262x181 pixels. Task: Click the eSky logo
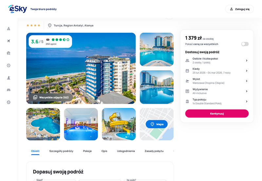coord(18,9)
